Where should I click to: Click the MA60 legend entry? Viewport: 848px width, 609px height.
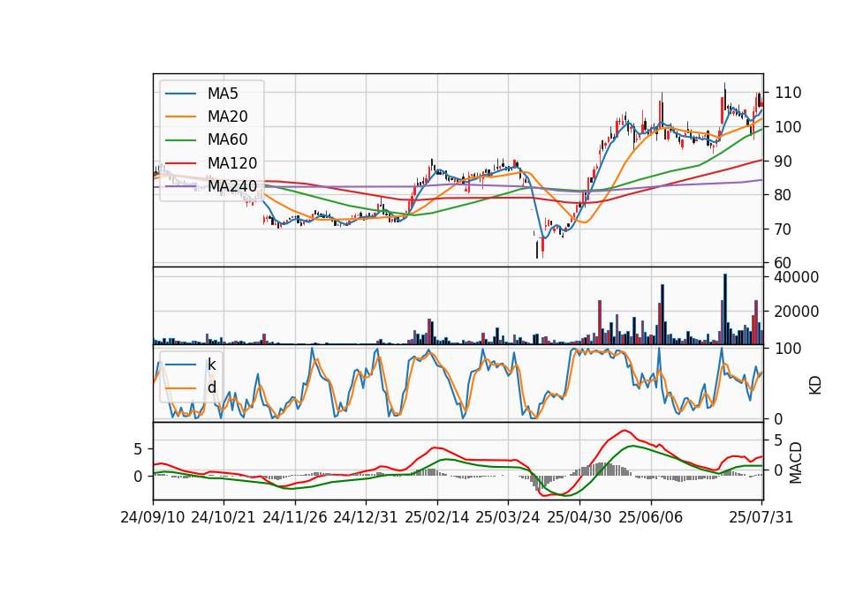[207, 140]
